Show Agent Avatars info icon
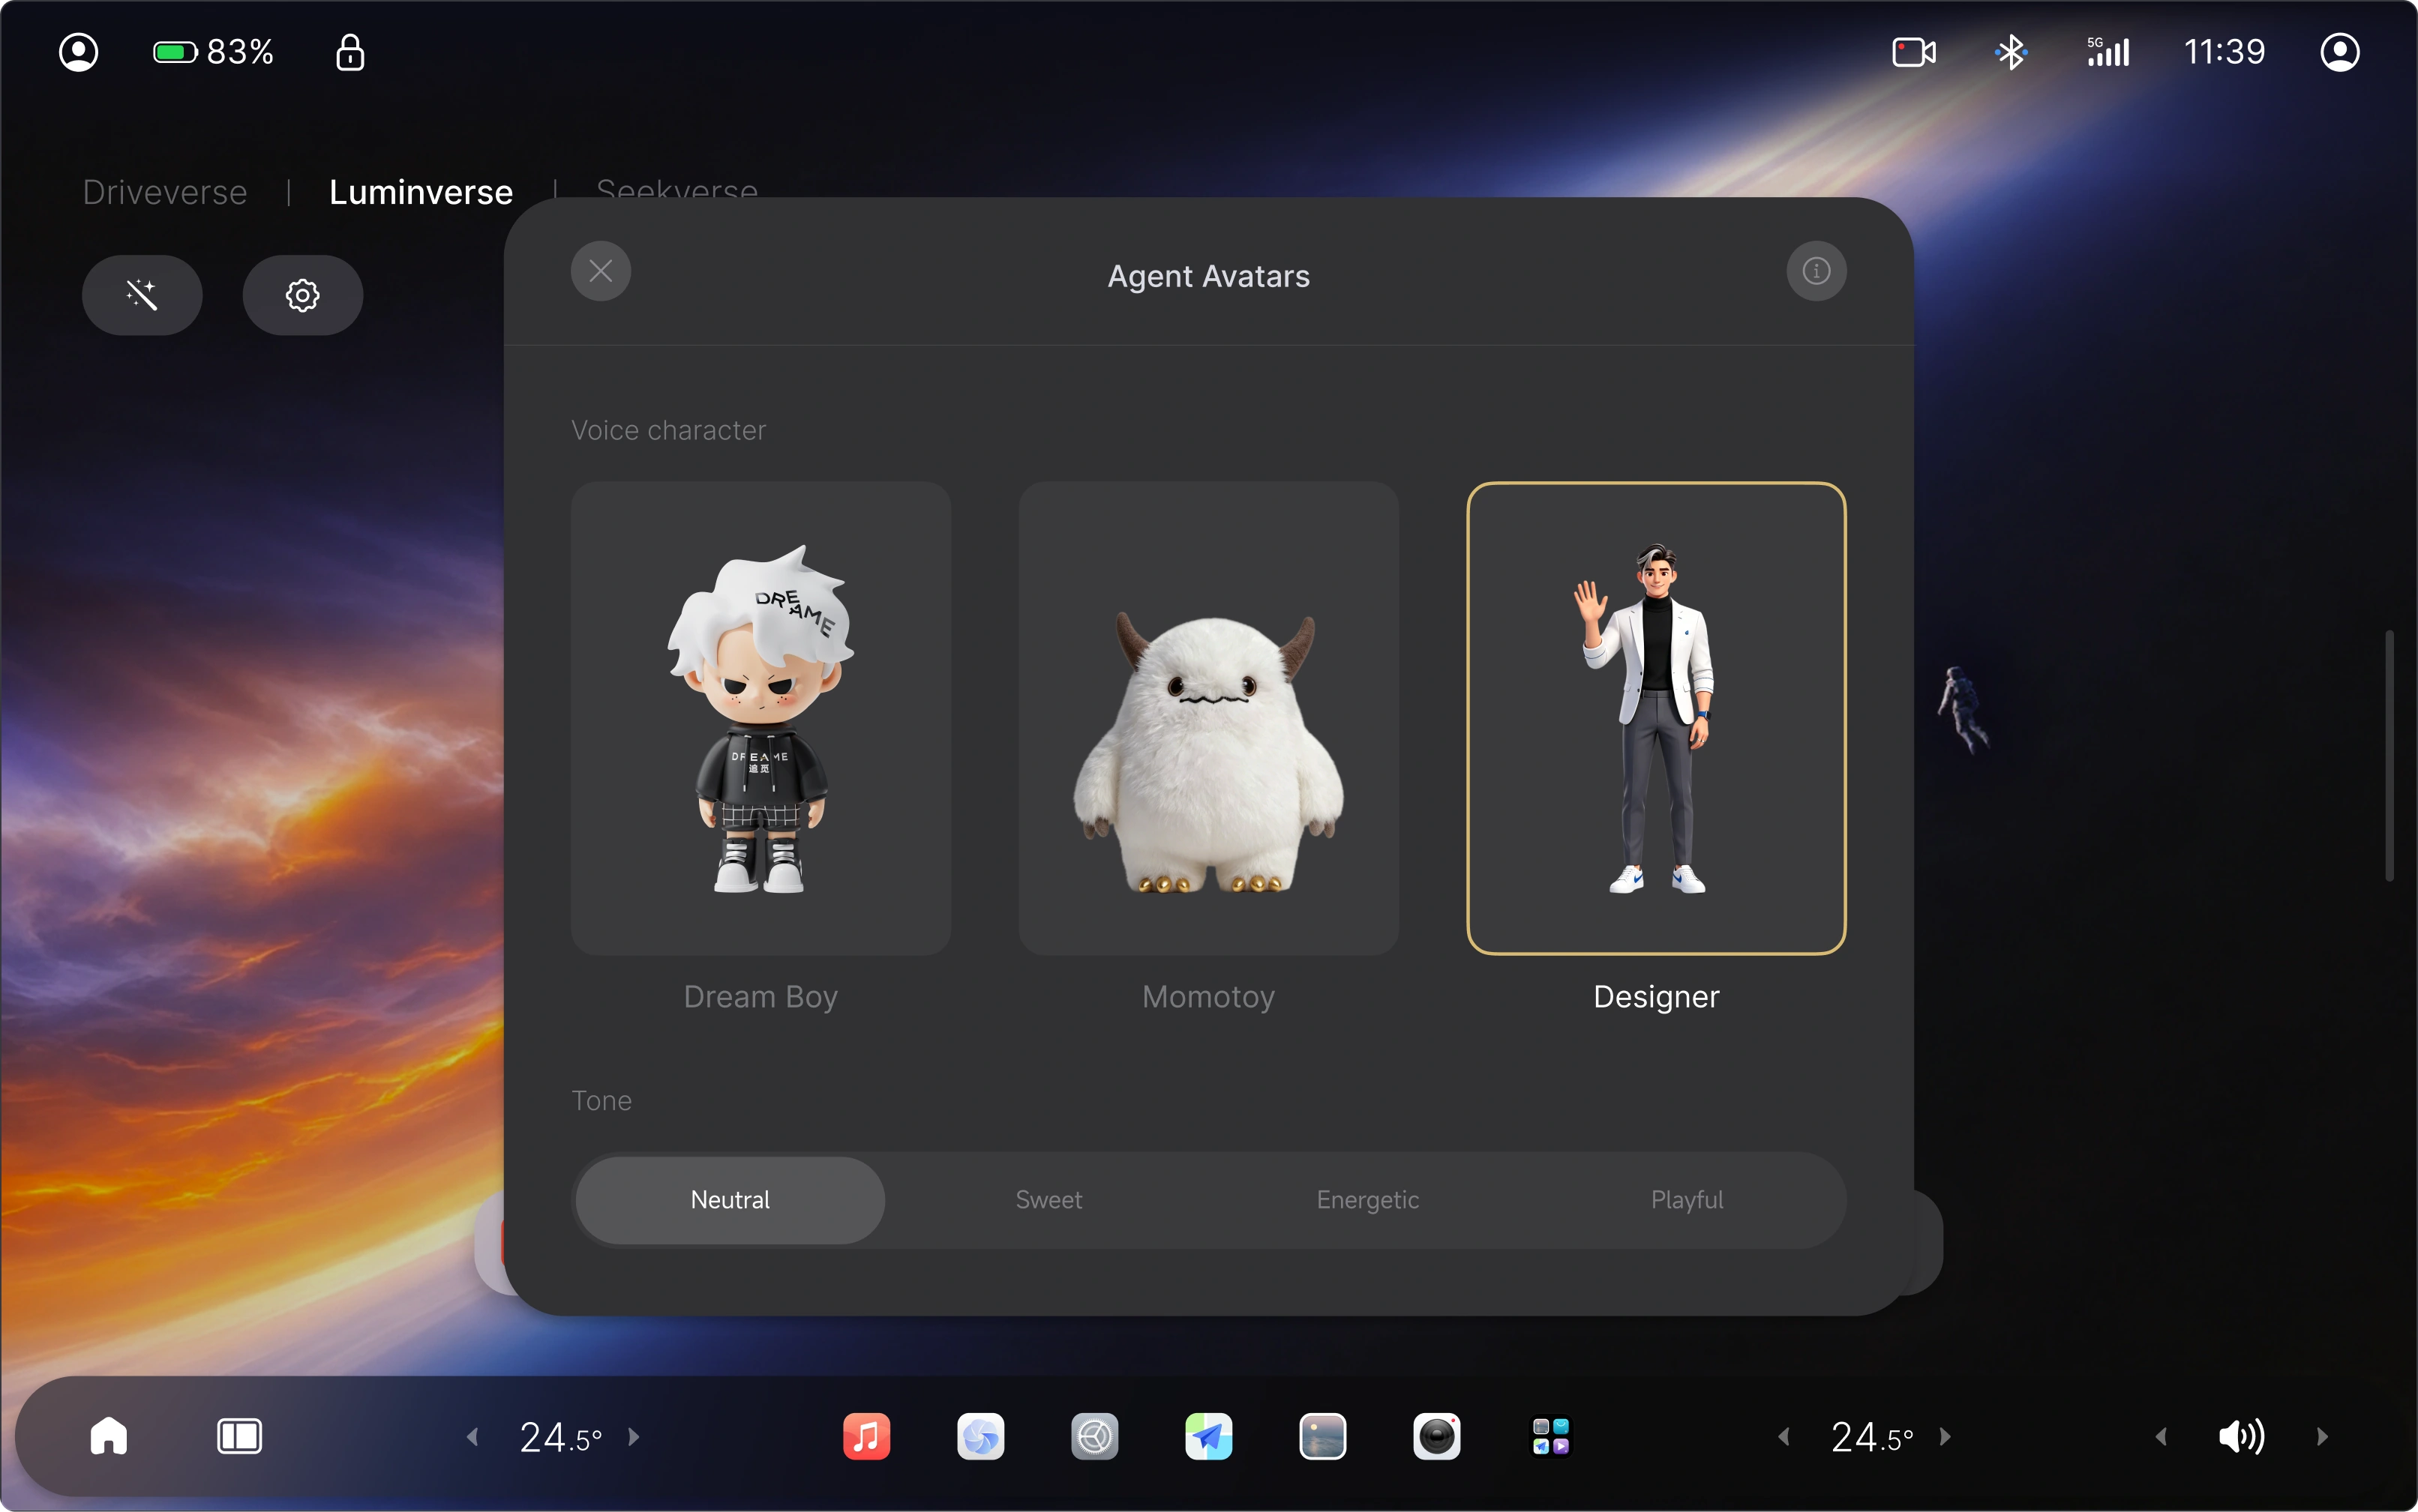This screenshot has height=1512, width=2418. (1816, 271)
